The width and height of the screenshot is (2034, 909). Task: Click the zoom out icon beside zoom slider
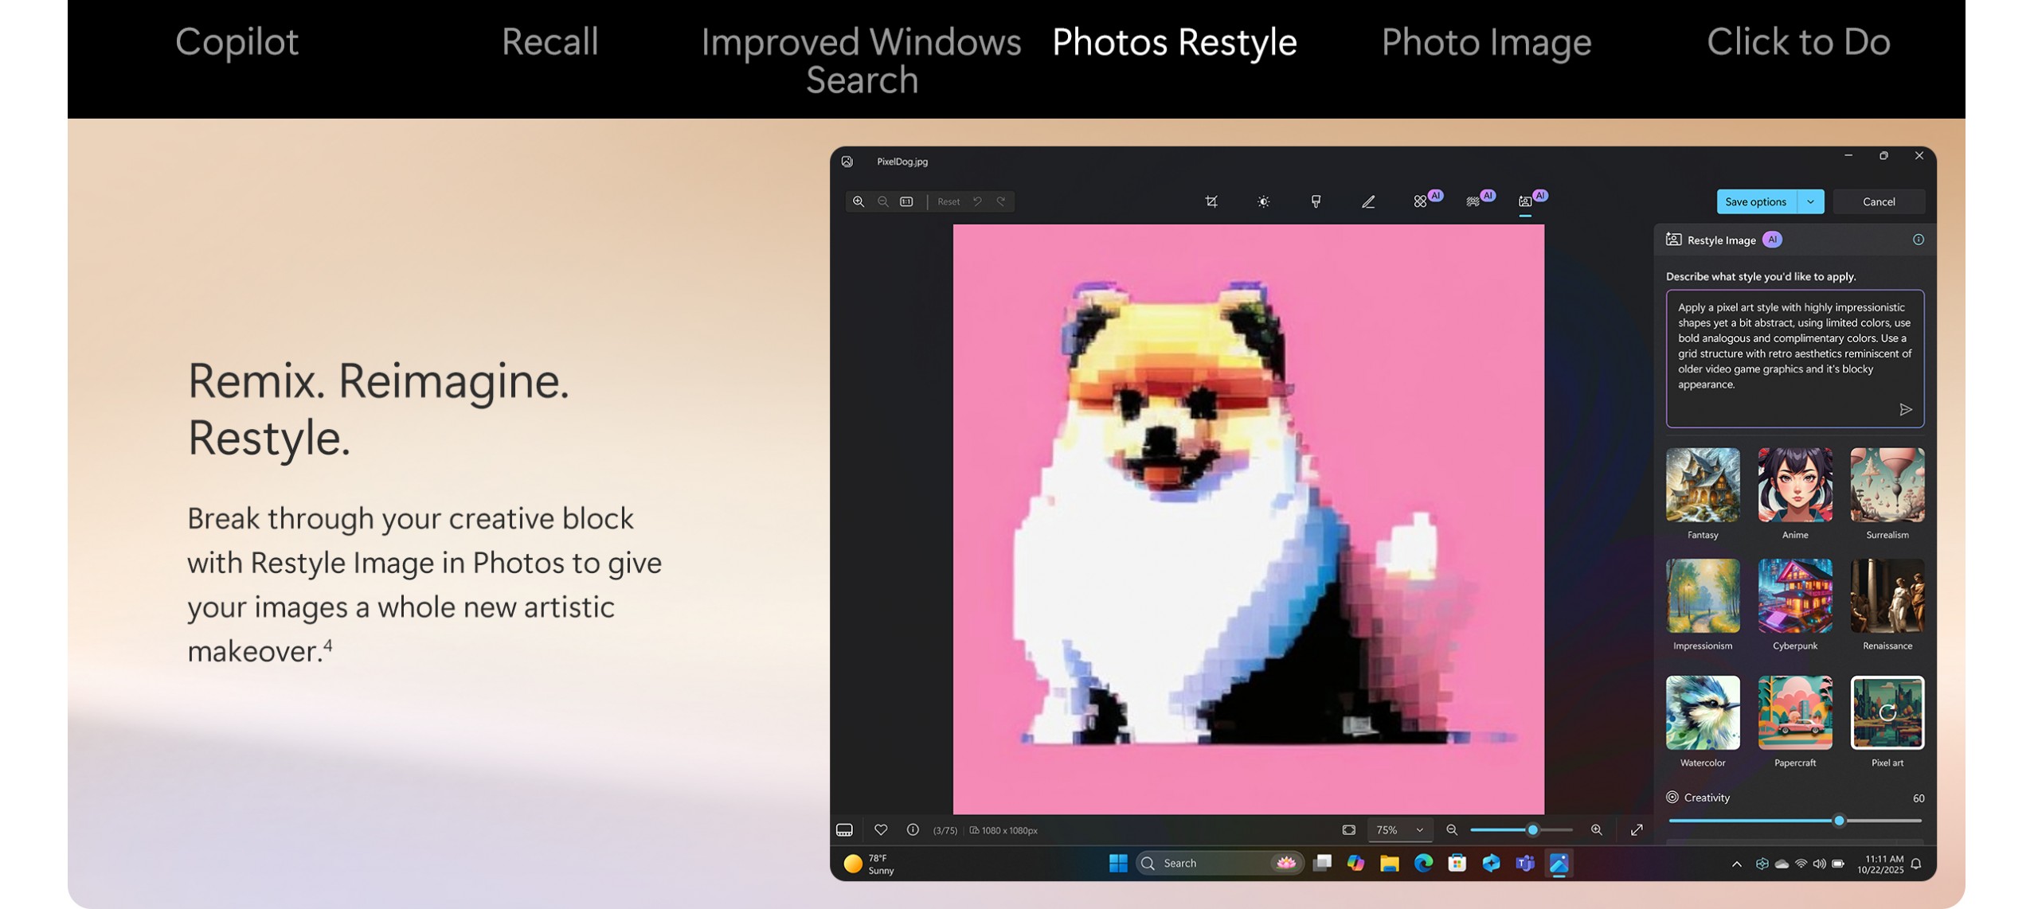[x=1452, y=830]
